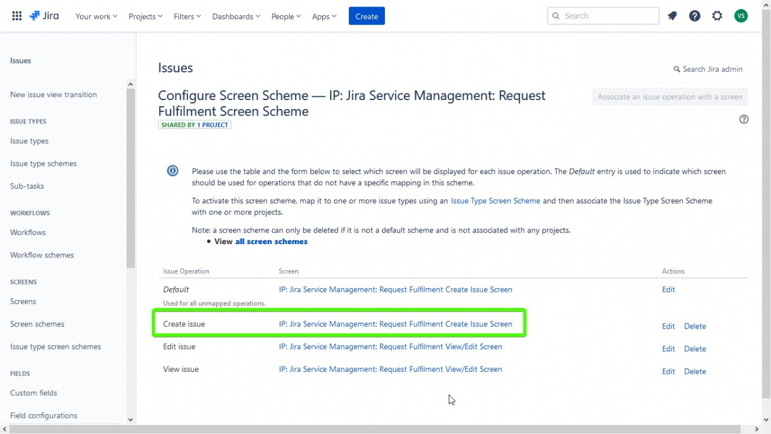Click the Create issue operation cell
Screen dimensions: 771x434
(x=184, y=324)
